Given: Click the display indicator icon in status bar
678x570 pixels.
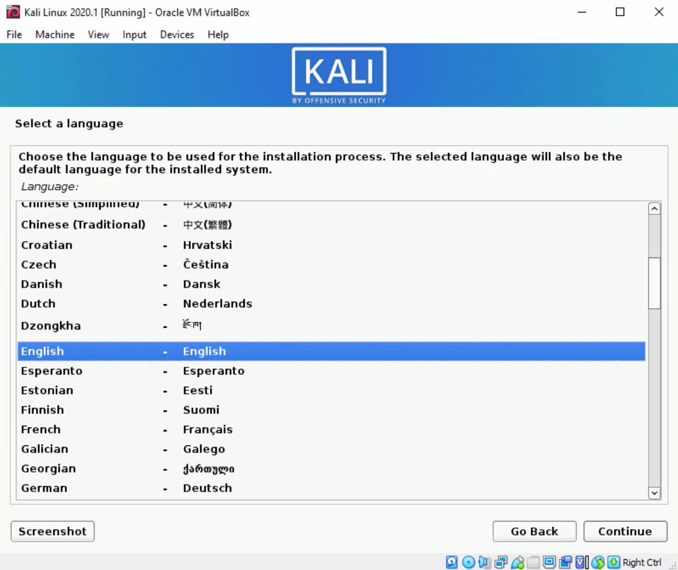Looking at the screenshot, I should point(549,562).
